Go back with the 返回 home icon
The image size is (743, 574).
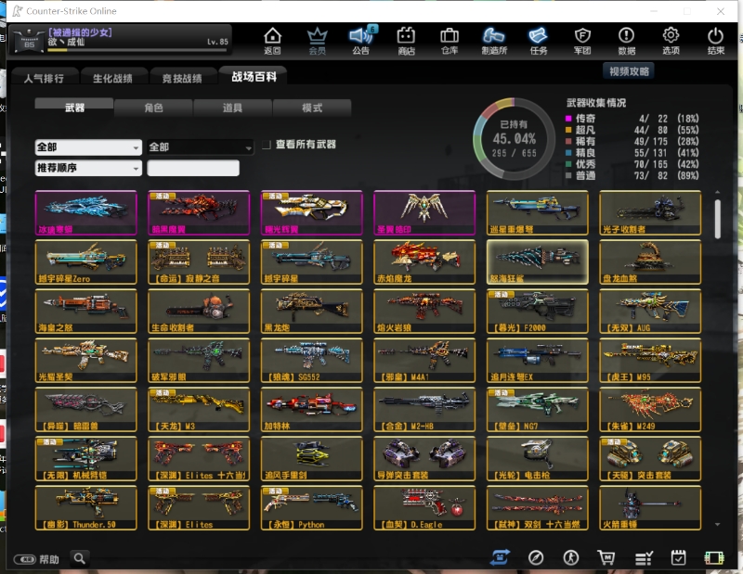[272, 41]
